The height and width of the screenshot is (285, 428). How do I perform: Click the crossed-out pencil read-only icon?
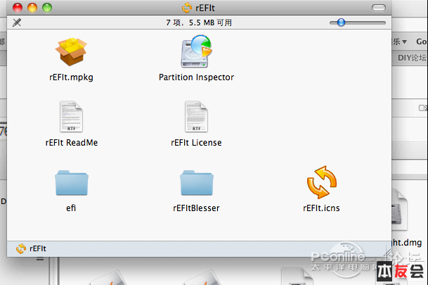(x=17, y=23)
